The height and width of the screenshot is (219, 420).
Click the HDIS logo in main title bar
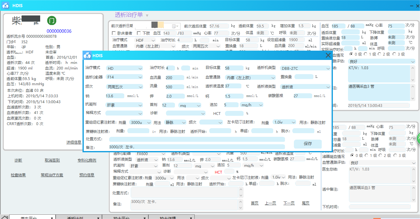point(6,6)
